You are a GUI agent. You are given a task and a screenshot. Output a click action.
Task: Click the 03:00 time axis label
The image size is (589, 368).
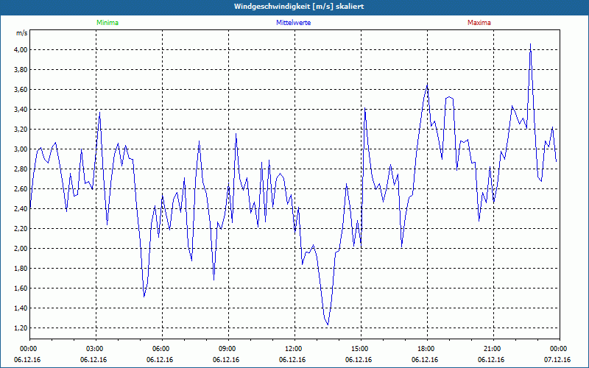pos(96,349)
